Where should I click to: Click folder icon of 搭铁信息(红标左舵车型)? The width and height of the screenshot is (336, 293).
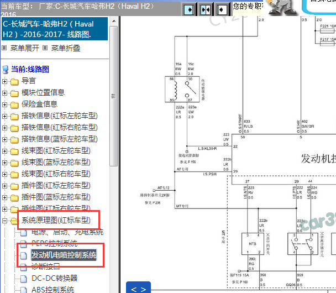(x=14, y=117)
